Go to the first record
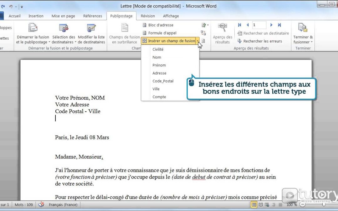This screenshot has height=211, width=338. [239, 25]
